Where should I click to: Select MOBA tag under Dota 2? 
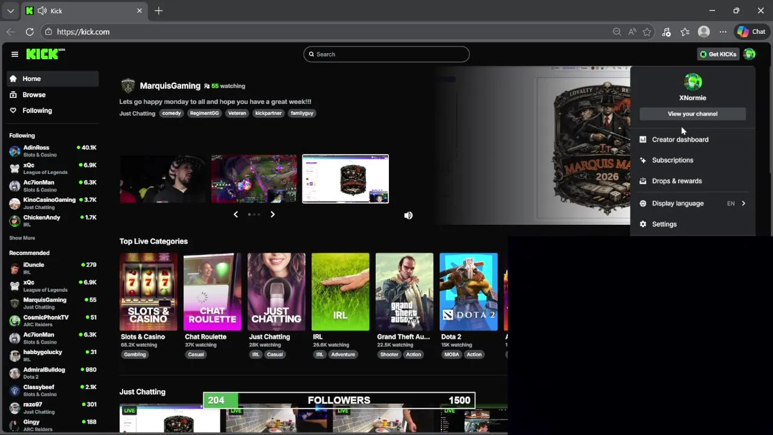452,355
